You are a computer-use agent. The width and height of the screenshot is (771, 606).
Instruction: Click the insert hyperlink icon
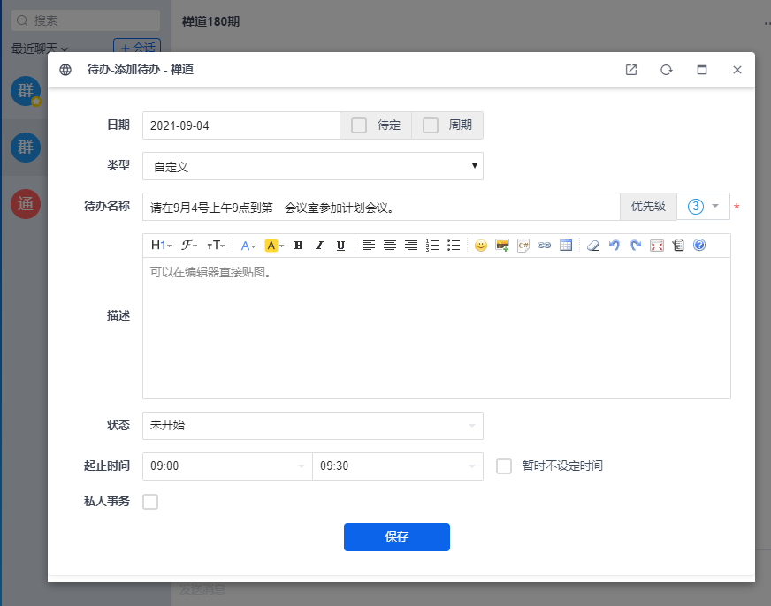545,246
